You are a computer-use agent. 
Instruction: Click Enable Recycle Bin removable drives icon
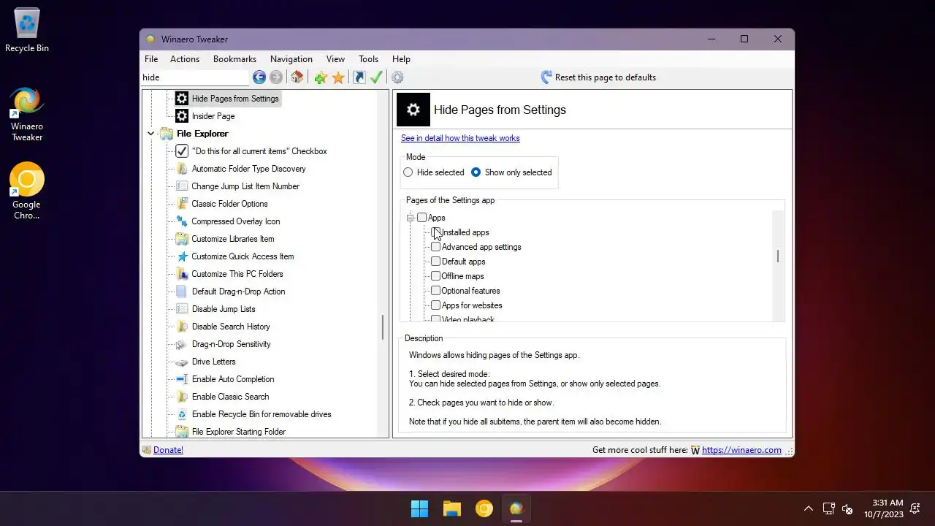pyautogui.click(x=182, y=414)
